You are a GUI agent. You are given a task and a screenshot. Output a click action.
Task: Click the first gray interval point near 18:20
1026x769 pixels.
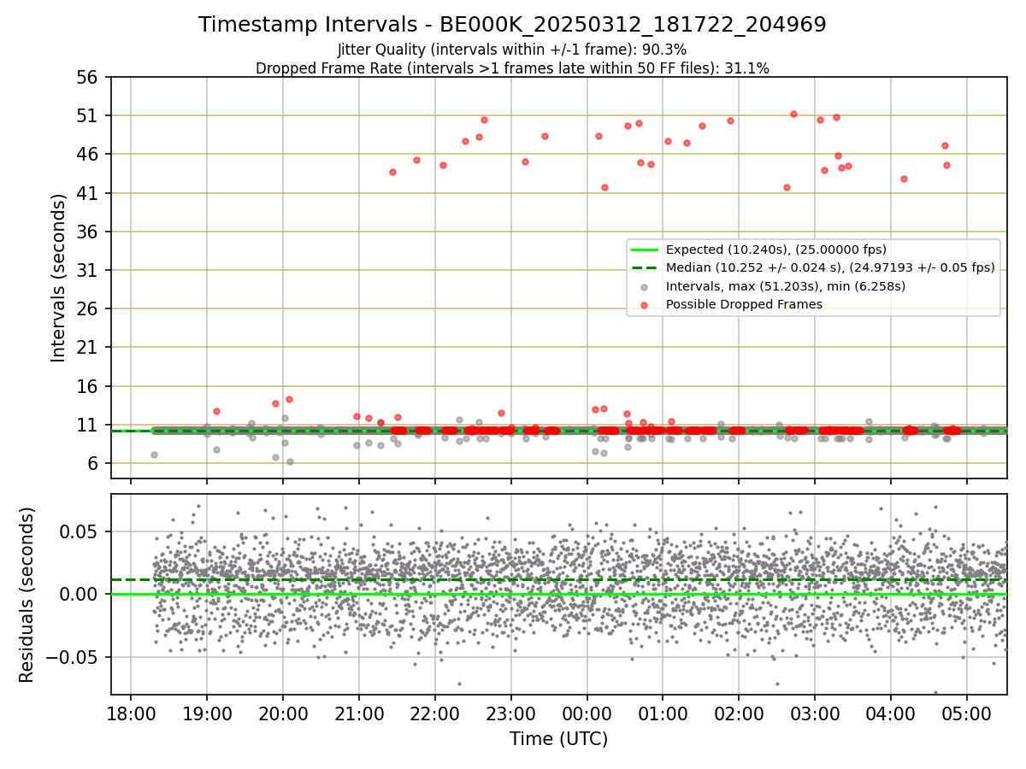tap(154, 455)
